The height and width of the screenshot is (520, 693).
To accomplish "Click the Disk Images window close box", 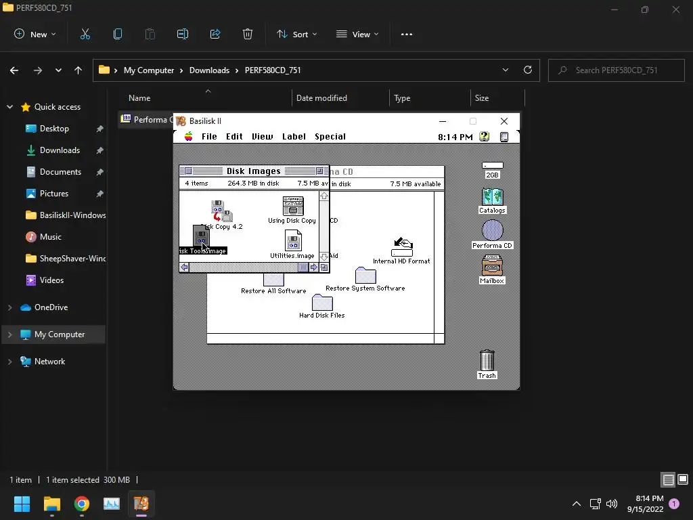I will click(x=188, y=171).
